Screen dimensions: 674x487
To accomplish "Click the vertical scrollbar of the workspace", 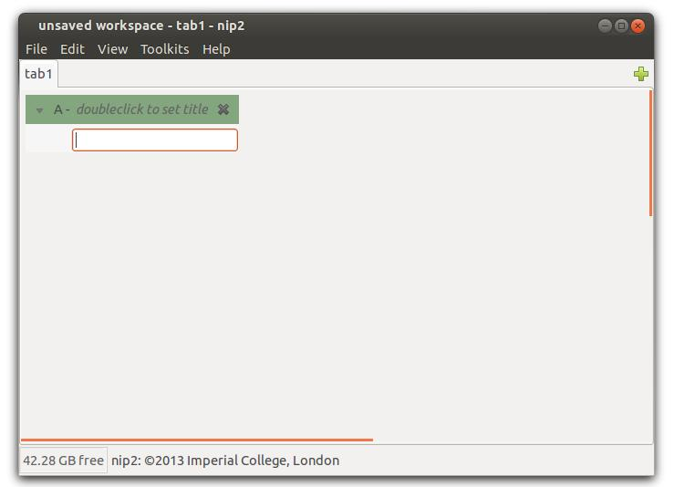I will click(x=650, y=153).
